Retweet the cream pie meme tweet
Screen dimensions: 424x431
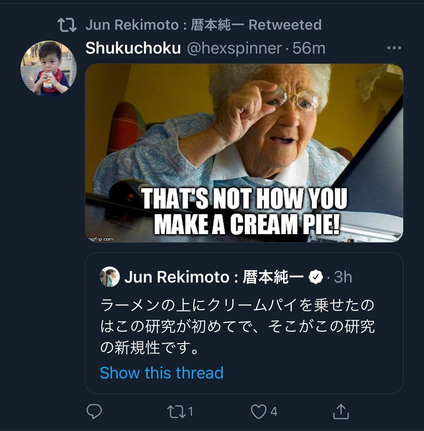coord(176,412)
